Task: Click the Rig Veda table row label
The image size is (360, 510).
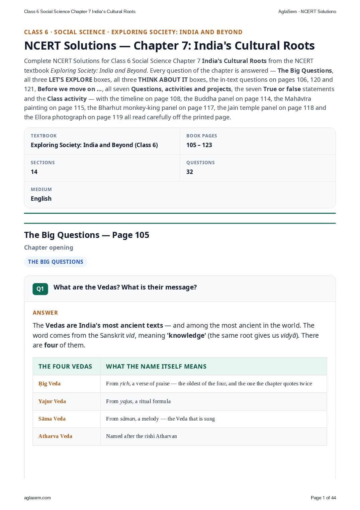Action: pos(50,384)
